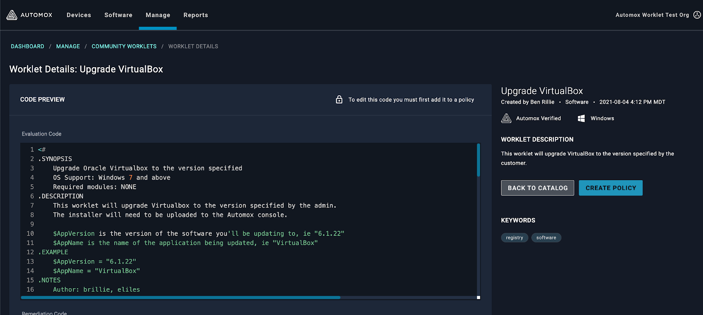The height and width of the screenshot is (315, 703).
Task: Click code line '.DESCRIPTION'
Action: pyautogui.click(x=61, y=196)
